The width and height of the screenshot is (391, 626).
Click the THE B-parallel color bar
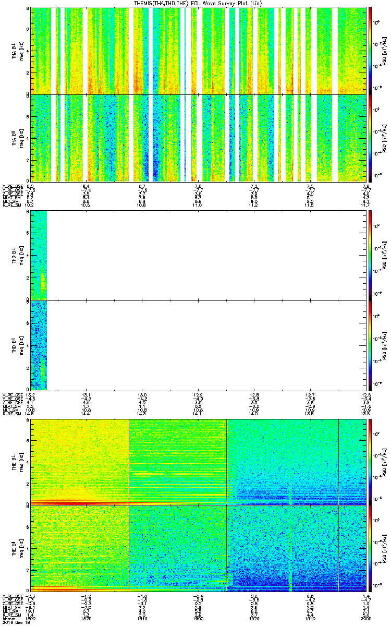(371, 549)
